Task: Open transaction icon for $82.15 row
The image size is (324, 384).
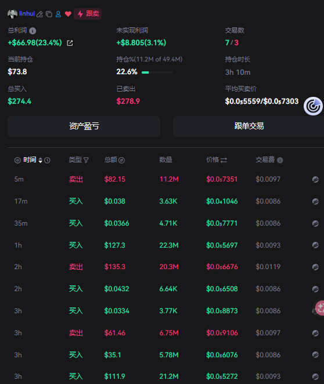Action: [x=315, y=179]
